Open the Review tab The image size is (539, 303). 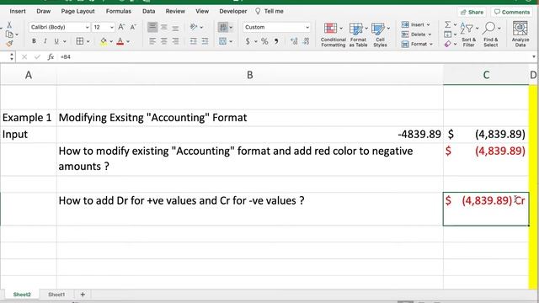click(175, 11)
